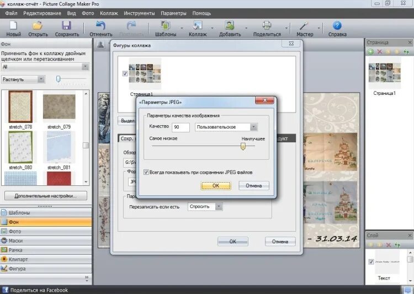Open the Фото menu
The width and height of the screenshot is (414, 294).
(x=88, y=13)
